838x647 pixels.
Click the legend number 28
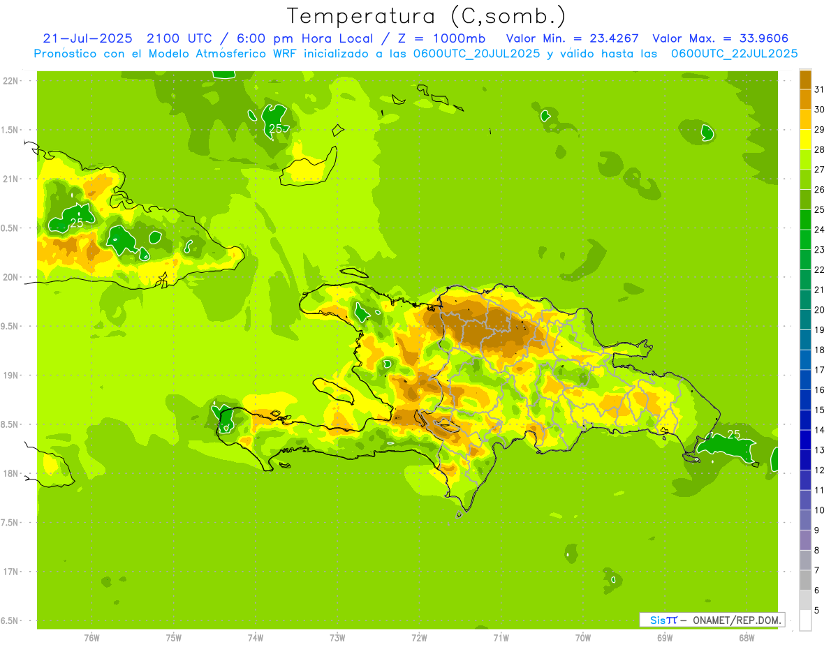pos(819,149)
